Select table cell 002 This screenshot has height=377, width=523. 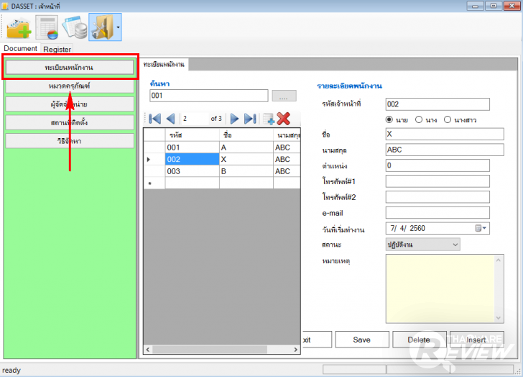[x=192, y=159]
